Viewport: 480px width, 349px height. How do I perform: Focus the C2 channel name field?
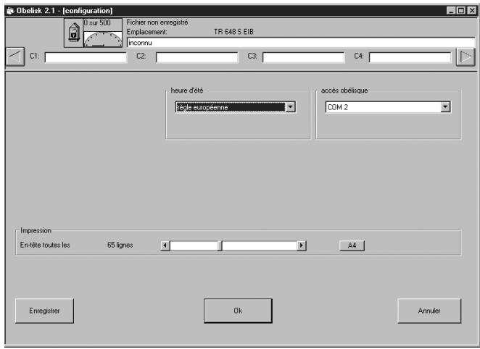click(x=196, y=57)
